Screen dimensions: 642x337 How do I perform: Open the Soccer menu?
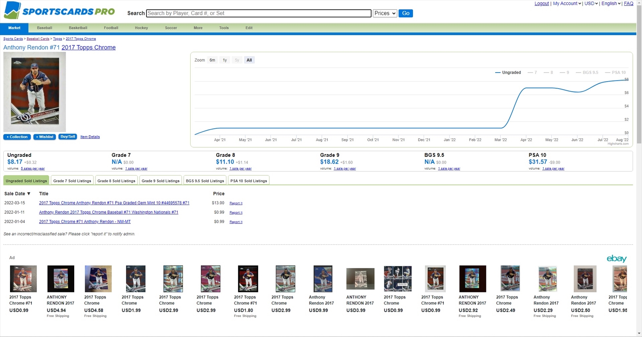click(171, 28)
